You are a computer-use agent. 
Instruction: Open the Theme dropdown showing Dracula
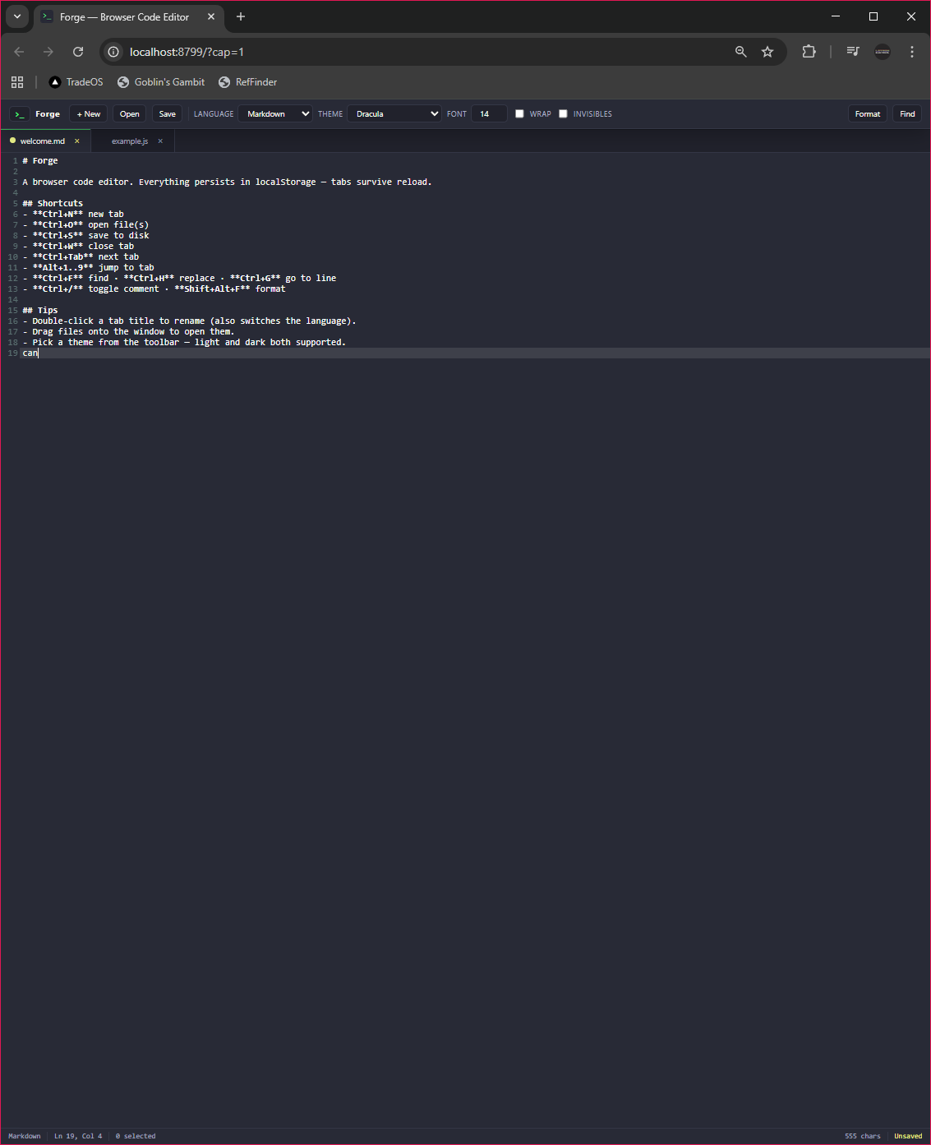pos(394,113)
